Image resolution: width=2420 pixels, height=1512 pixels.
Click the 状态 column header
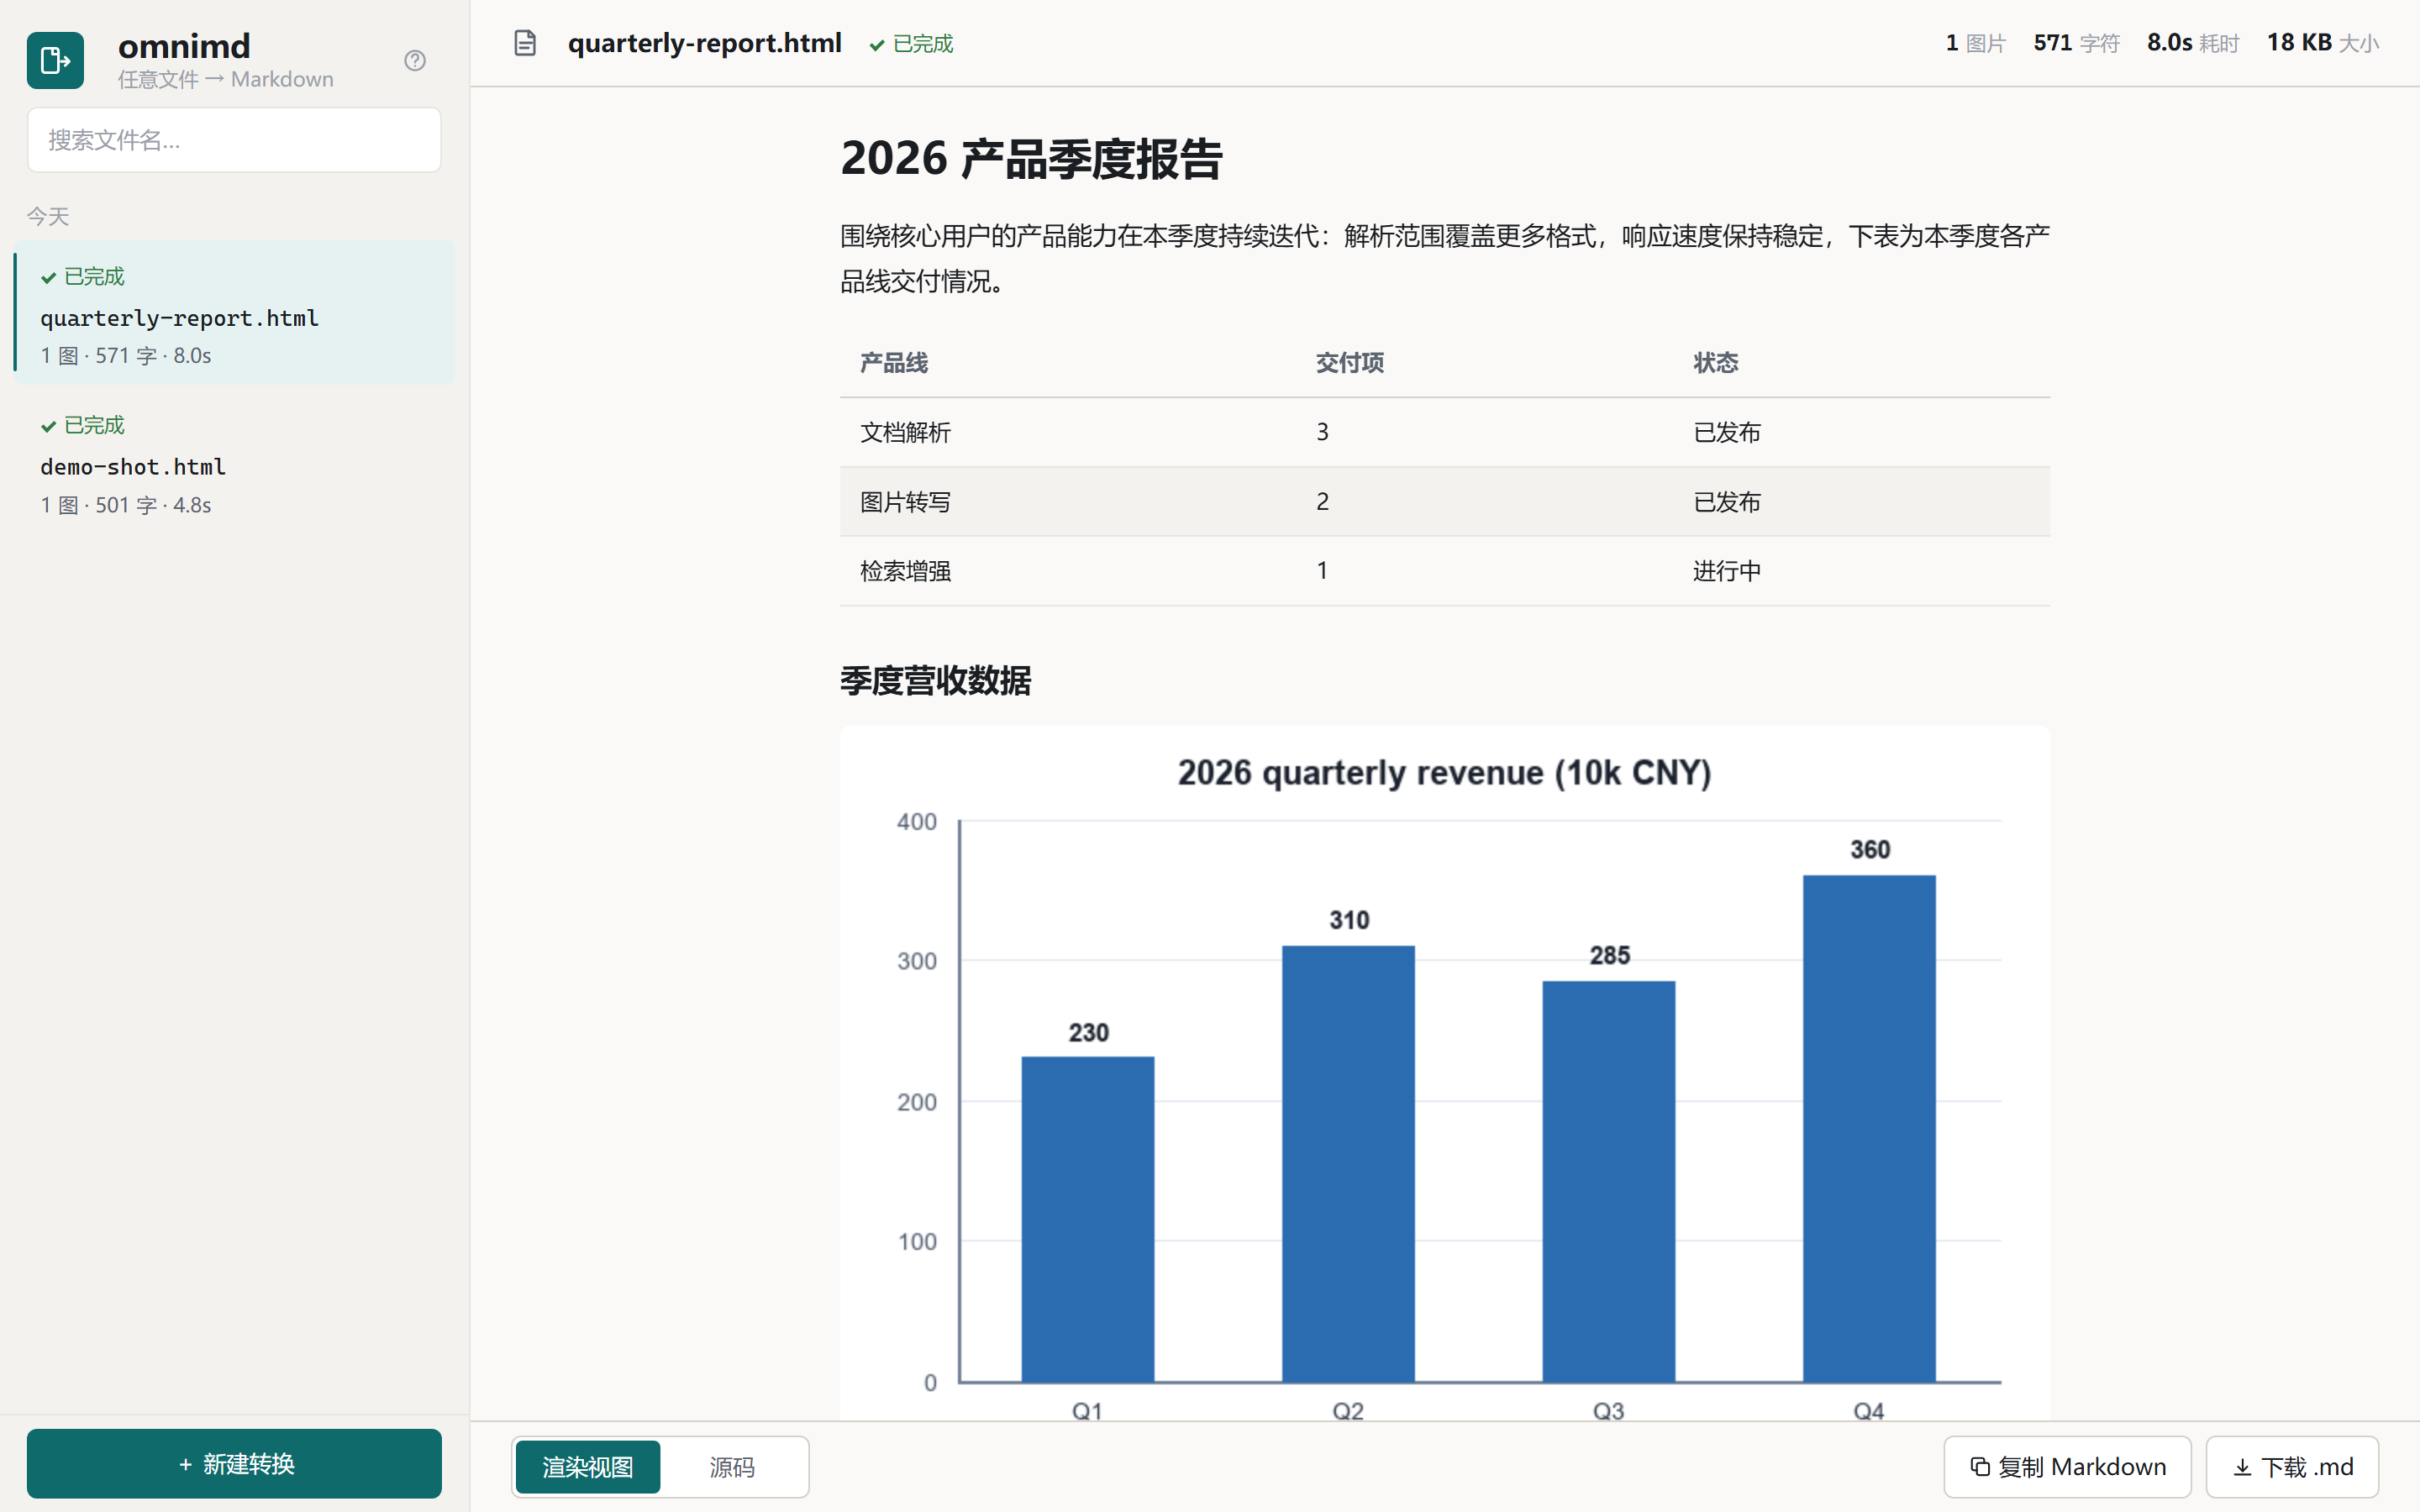tap(1716, 363)
